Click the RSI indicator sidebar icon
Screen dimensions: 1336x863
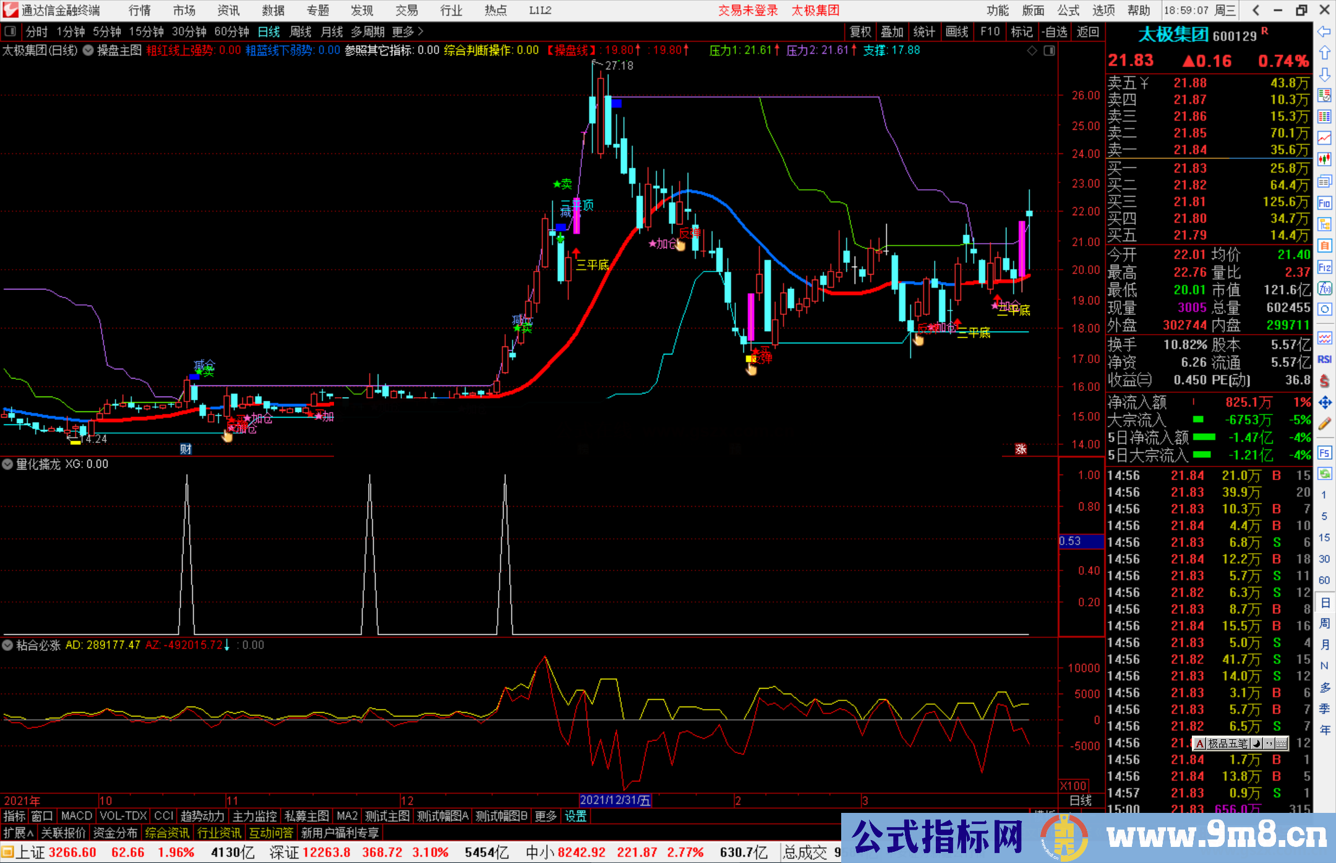(1324, 359)
